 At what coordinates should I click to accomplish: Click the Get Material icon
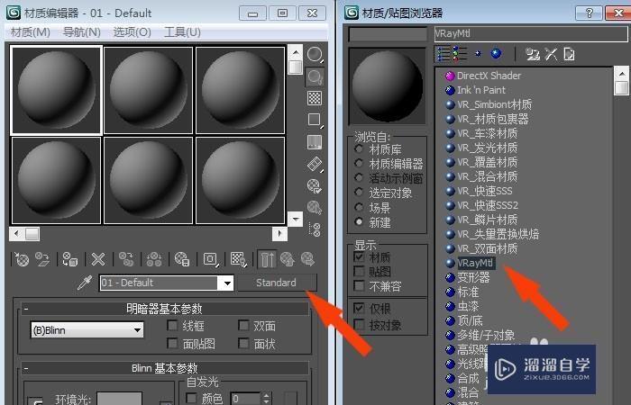tap(22, 259)
